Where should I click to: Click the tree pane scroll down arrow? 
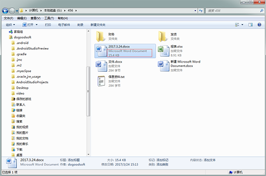[x=88, y=154]
